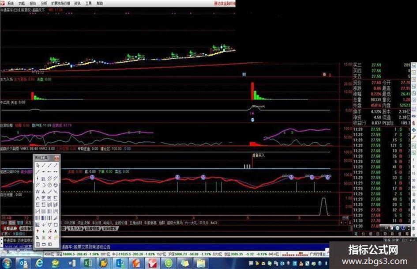The height and width of the screenshot is (269, 417).
Task: Open the 分析 menu
Action: click(44, 4)
